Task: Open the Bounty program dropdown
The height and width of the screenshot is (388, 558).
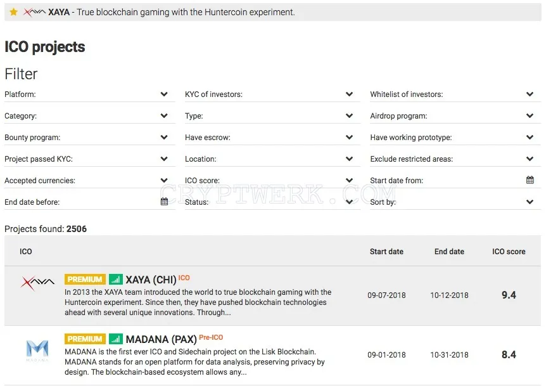Action: 90,138
